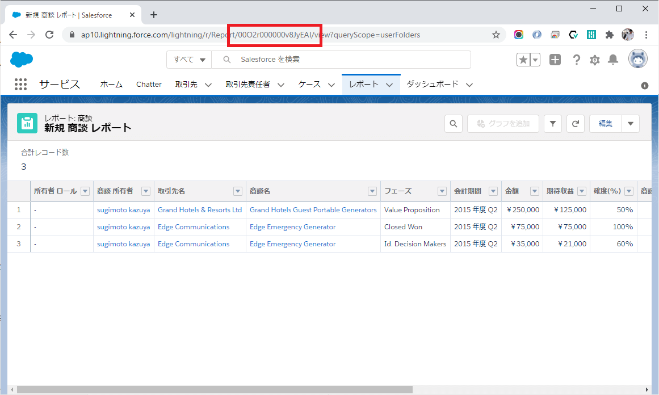Expand the dropdown next to 編集
The image size is (659, 395).
[631, 124]
